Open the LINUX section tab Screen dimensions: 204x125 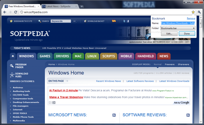tap(92, 56)
